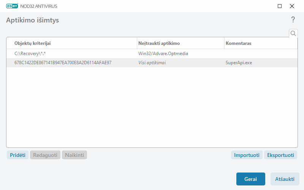The height and width of the screenshot is (190, 304).
Task: Cancel with the Atšaukti button
Action: tap(285, 179)
